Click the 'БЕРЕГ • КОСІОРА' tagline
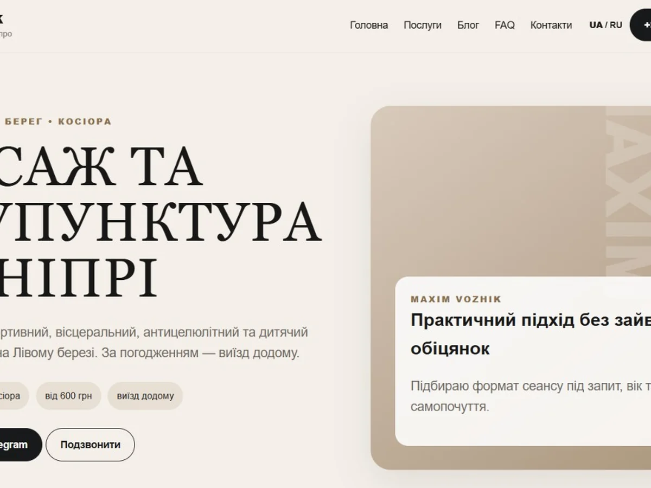 tap(58, 121)
